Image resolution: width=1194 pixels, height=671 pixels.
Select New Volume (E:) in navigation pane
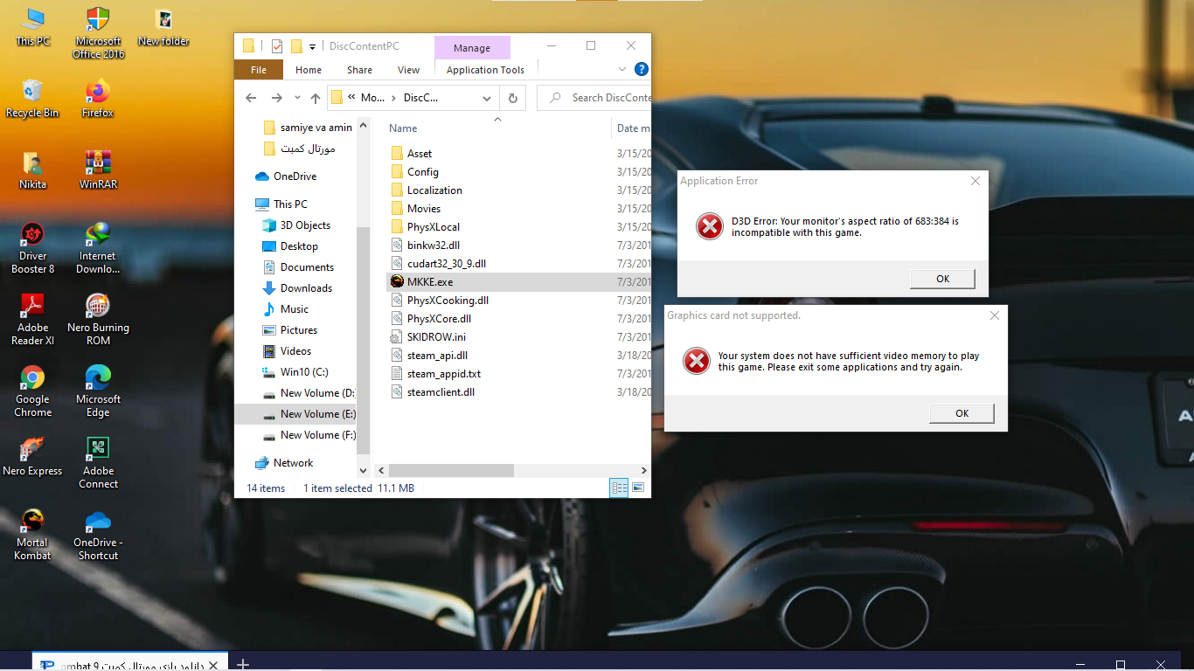pos(316,414)
